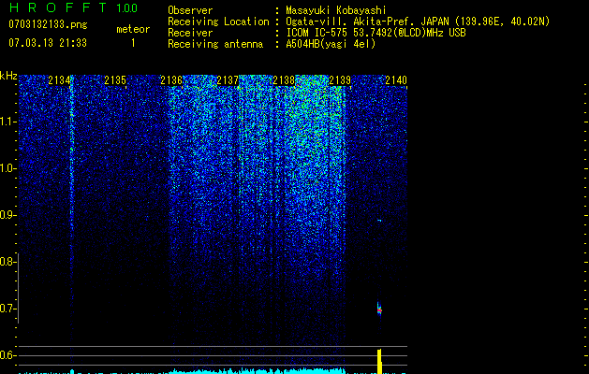Select the location text Ogata-vill. Akita-Pref. JAPAN
This screenshot has width=589, height=374.
coord(370,22)
